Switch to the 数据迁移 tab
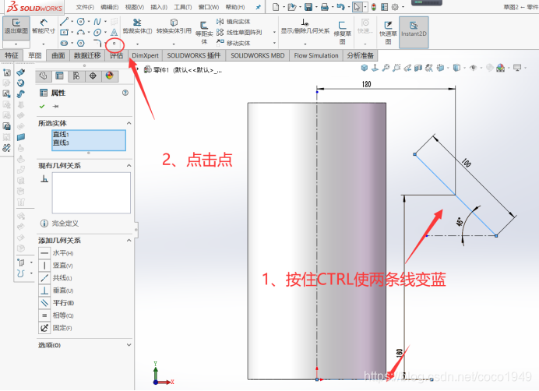 87,55
